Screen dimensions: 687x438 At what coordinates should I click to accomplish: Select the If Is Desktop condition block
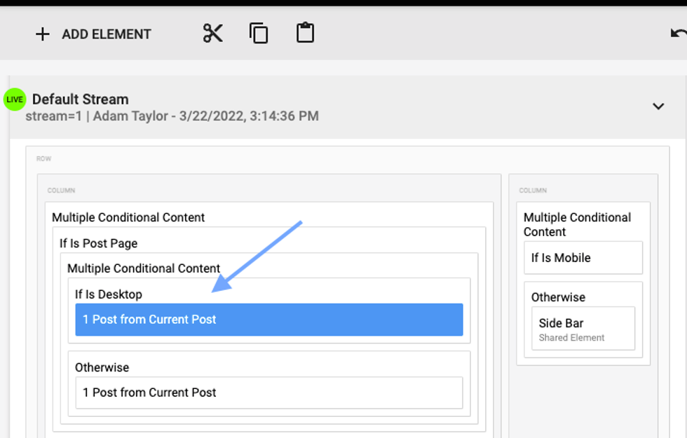tap(109, 294)
